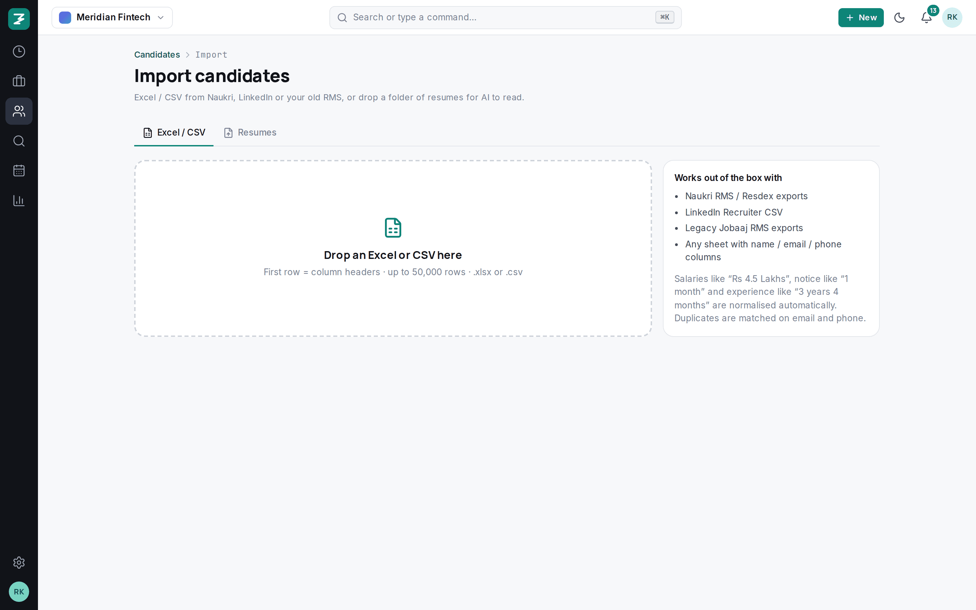Screen dimensions: 976x610
Task: Open the clock dashboard icon in the sidebar
Action: [19, 52]
